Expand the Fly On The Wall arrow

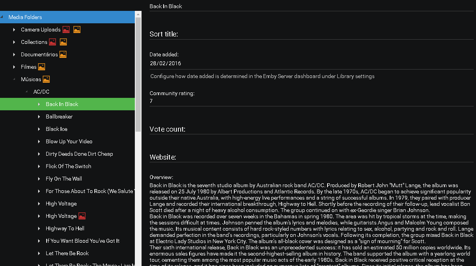[39, 179]
